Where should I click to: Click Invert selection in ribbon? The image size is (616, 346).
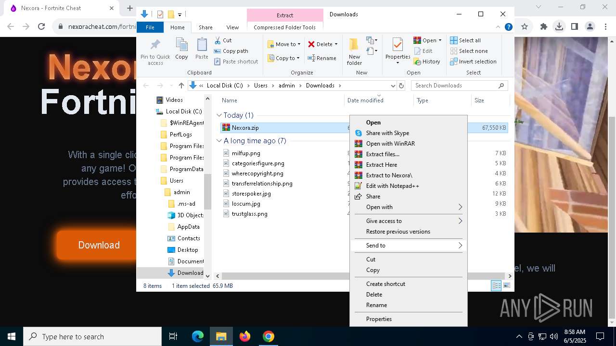tap(474, 62)
